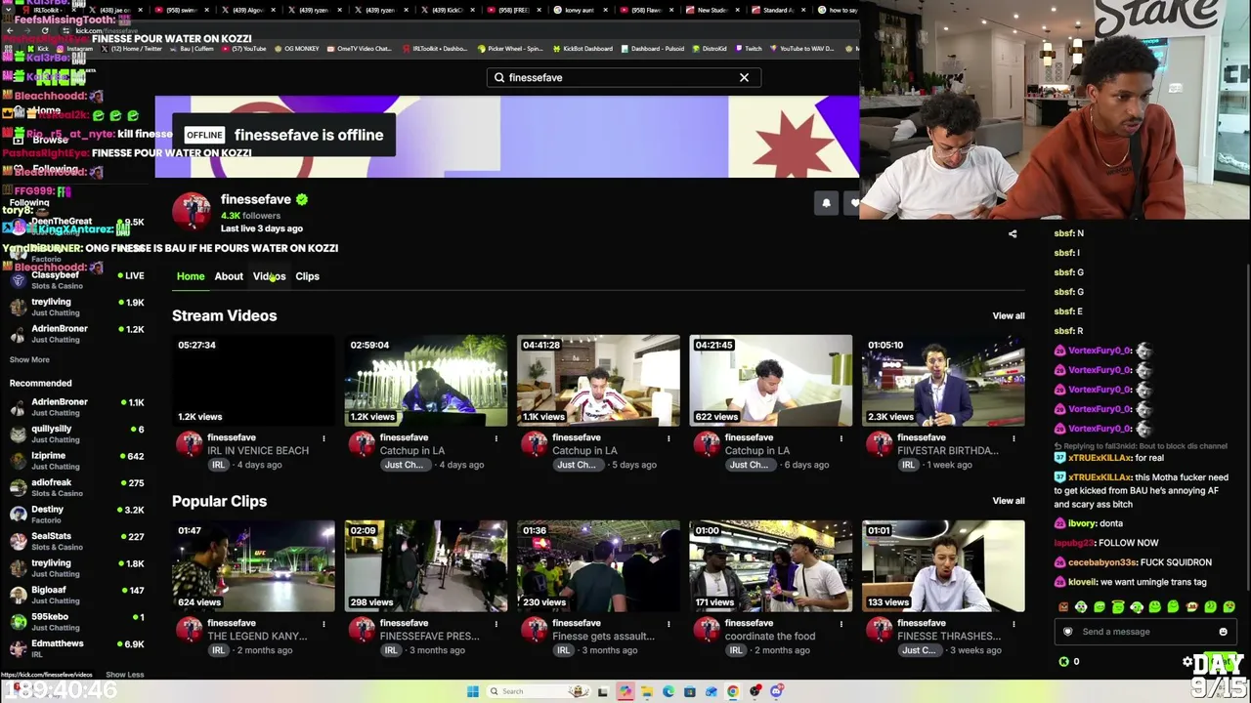This screenshot has width=1251, height=703.
Task: Open options menu for coordinate the food clip
Action: (x=841, y=624)
